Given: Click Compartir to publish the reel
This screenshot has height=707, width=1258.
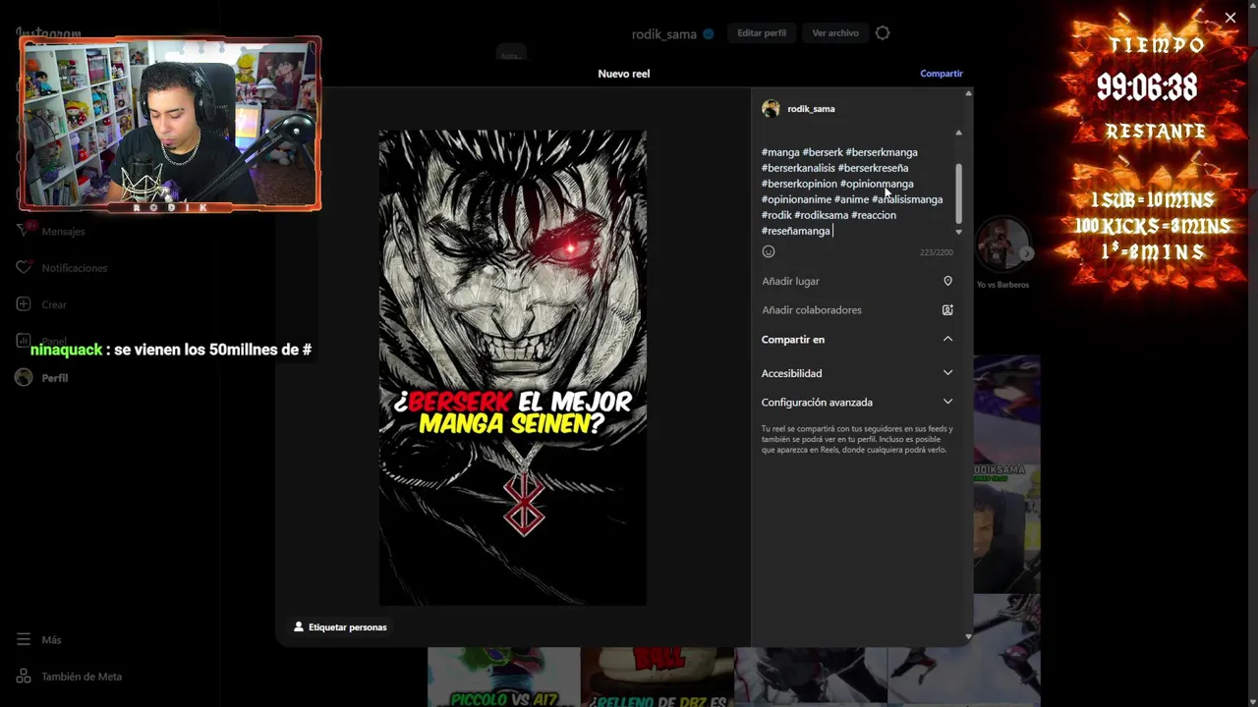Looking at the screenshot, I should (x=941, y=74).
